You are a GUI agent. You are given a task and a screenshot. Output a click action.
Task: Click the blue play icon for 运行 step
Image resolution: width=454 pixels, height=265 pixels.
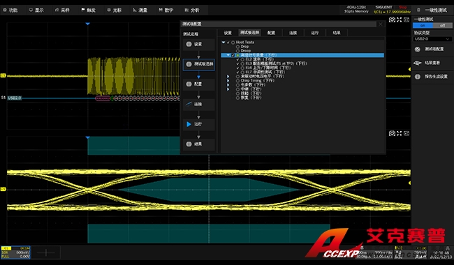[x=189, y=124]
